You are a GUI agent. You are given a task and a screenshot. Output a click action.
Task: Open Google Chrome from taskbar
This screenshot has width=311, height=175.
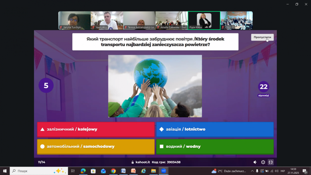coord(113,171)
